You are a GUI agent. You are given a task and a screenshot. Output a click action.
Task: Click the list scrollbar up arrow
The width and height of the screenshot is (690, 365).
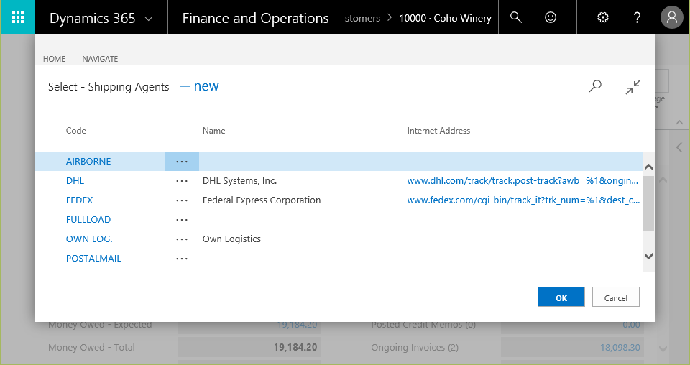click(648, 167)
